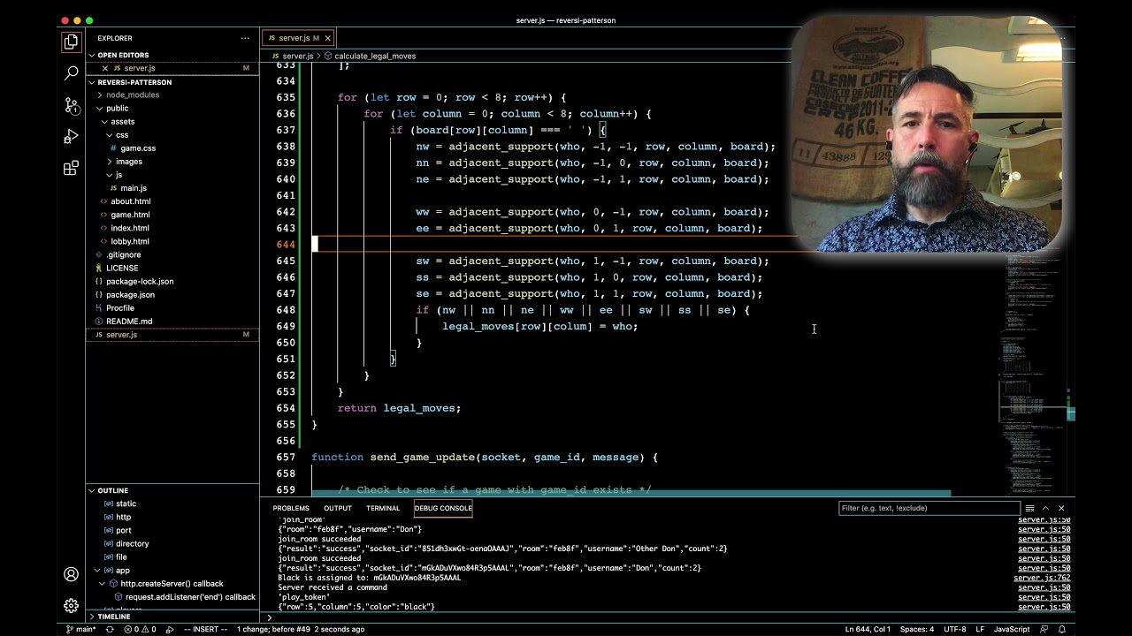The width and height of the screenshot is (1132, 636).
Task: Open the server.js:762 source link
Action: pos(1042,578)
